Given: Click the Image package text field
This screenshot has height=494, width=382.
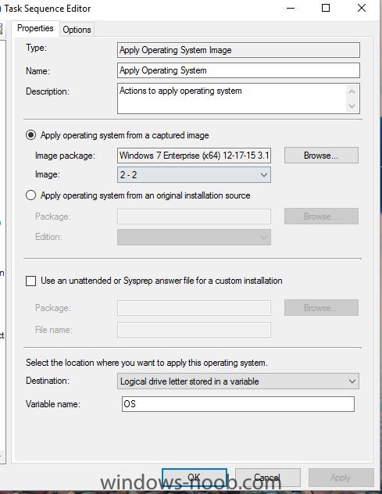Looking at the screenshot, I should click(x=194, y=156).
